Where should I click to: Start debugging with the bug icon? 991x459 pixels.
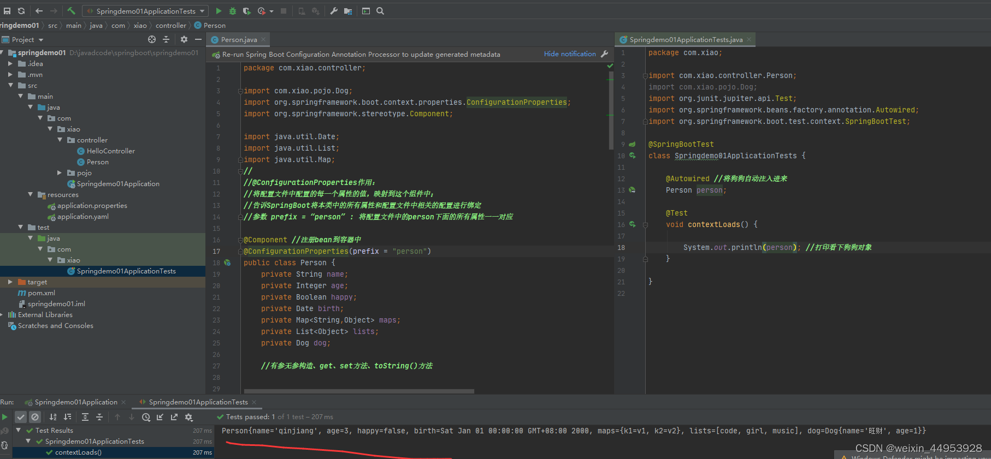click(233, 11)
